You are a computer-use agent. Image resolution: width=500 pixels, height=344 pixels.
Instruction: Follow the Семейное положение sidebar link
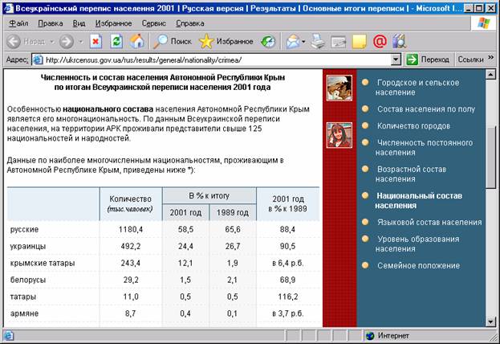point(417,265)
